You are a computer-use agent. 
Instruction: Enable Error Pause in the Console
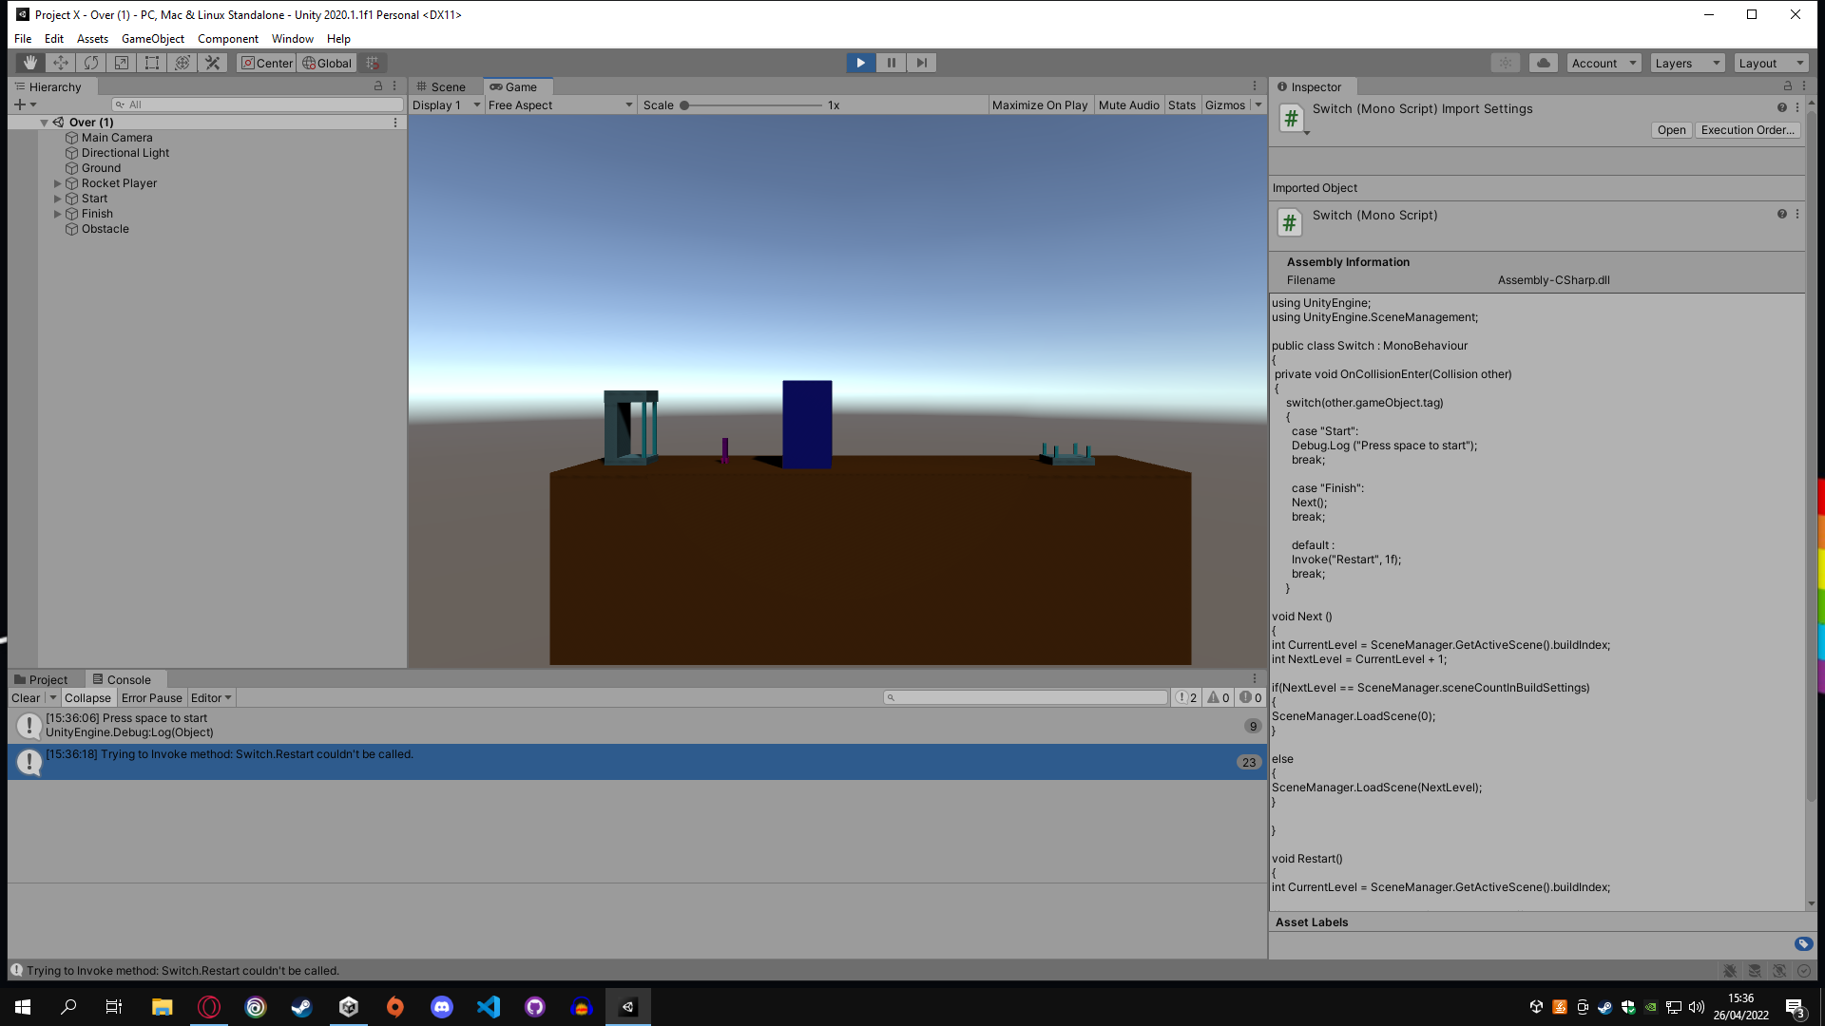[x=151, y=697]
